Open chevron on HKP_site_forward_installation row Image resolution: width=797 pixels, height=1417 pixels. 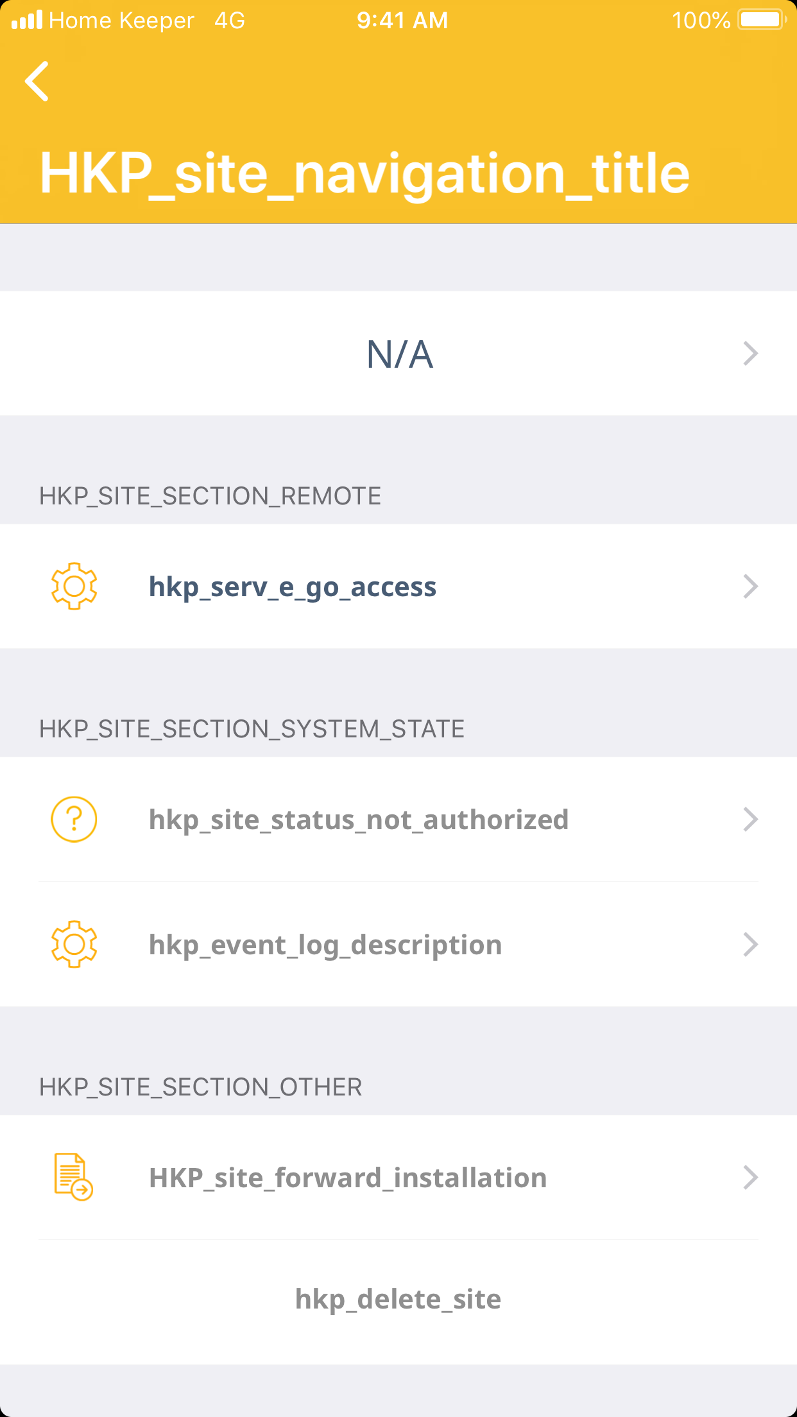pos(750,1178)
